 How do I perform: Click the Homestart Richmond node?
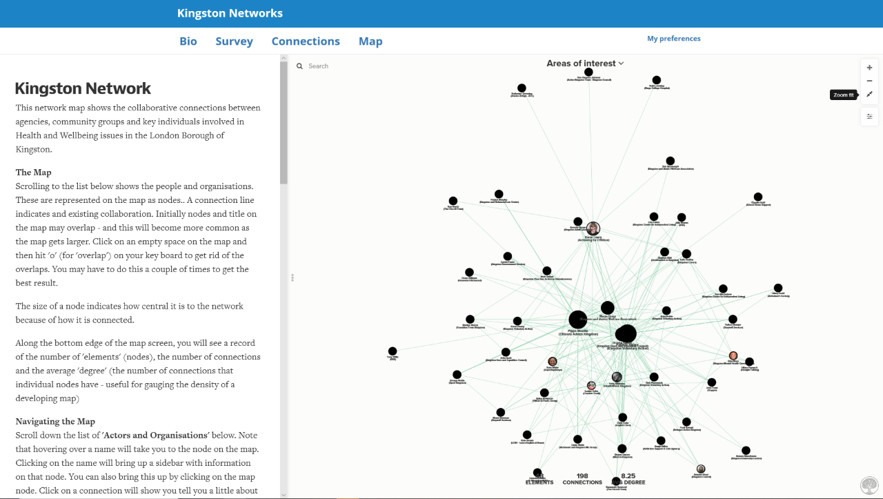[x=469, y=273]
